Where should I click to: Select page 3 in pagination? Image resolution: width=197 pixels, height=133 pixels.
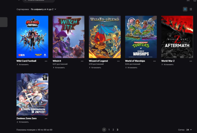click(117, 130)
